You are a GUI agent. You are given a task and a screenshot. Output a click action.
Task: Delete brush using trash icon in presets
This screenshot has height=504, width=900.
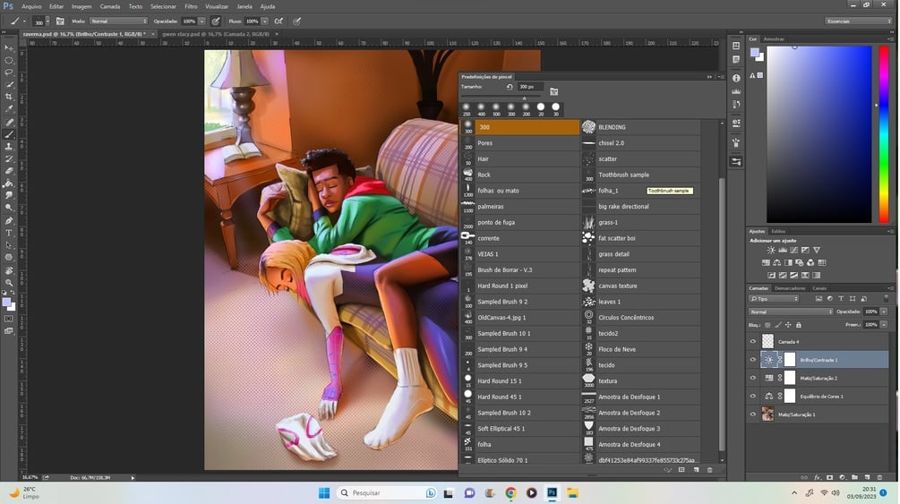click(x=709, y=470)
